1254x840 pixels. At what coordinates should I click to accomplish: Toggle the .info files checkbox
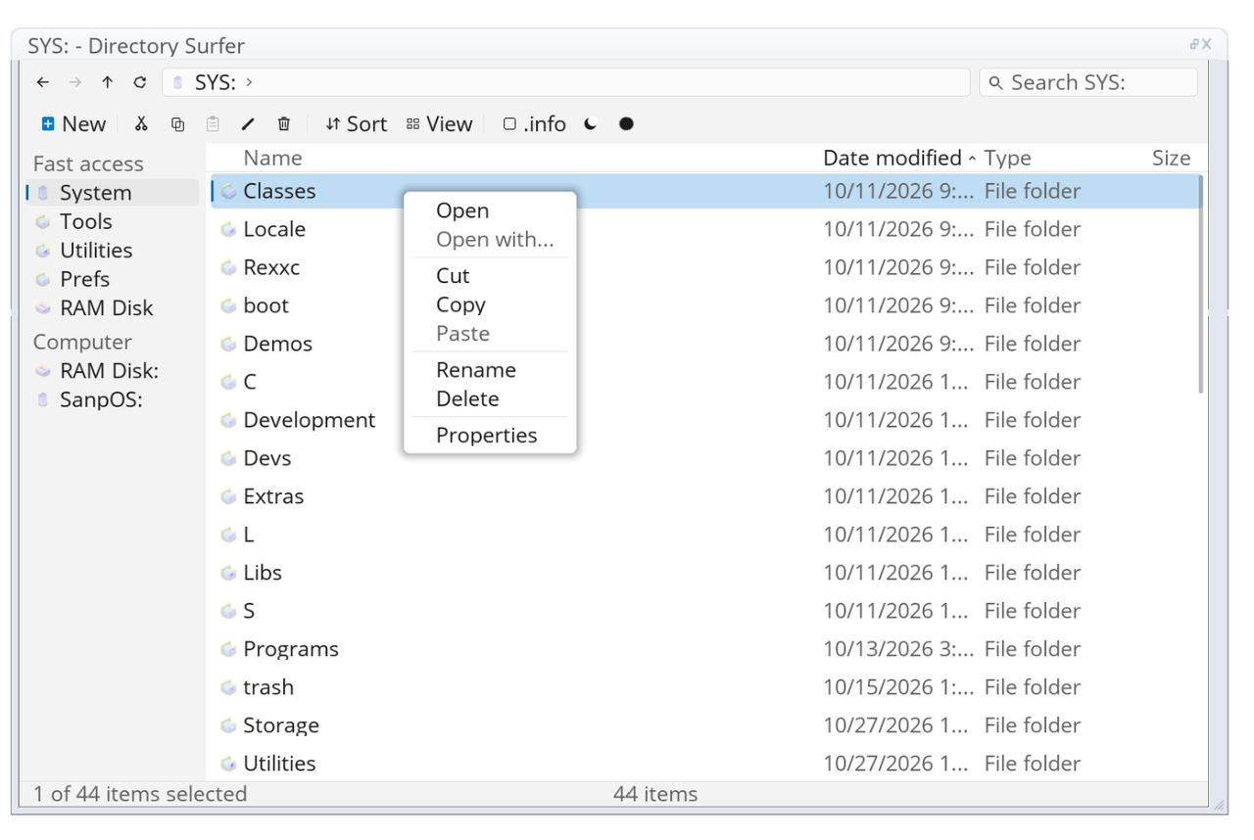click(509, 124)
